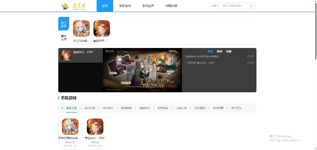Click the 速星网 star logo
The width and height of the screenshot is (317, 150).
click(x=65, y=6)
